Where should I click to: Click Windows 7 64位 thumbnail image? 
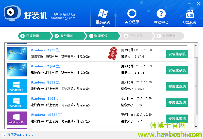(17, 70)
